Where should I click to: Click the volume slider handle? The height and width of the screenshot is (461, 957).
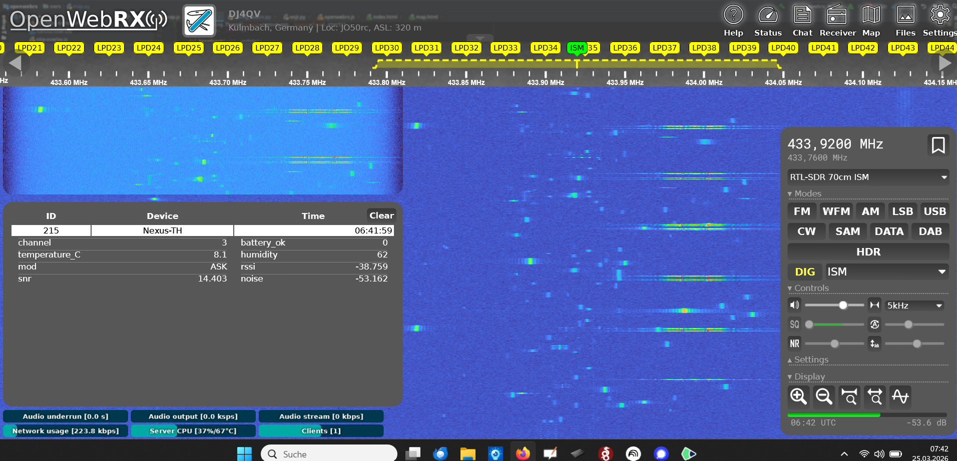tap(843, 305)
